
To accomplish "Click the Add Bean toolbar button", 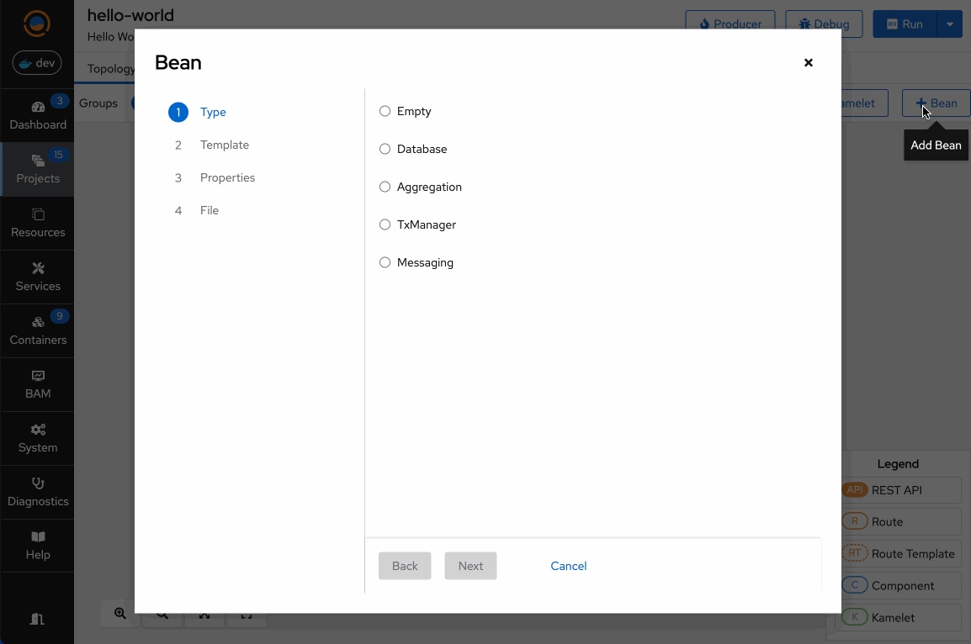I will pyautogui.click(x=937, y=103).
